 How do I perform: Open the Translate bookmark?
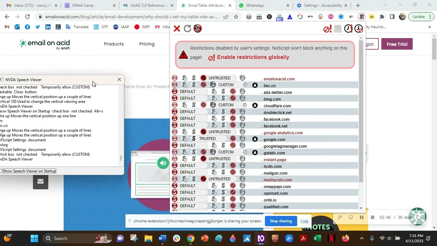click(x=77, y=27)
